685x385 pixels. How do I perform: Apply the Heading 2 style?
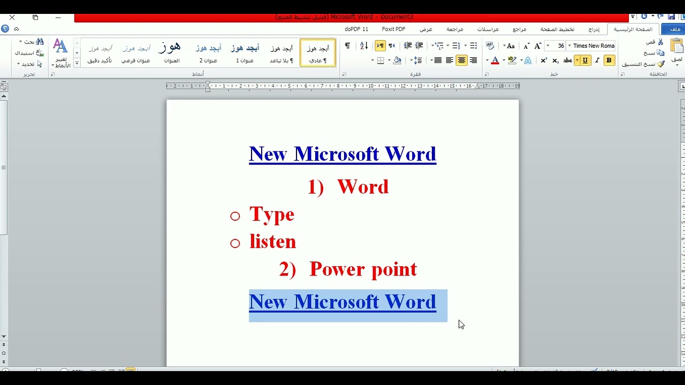208,52
